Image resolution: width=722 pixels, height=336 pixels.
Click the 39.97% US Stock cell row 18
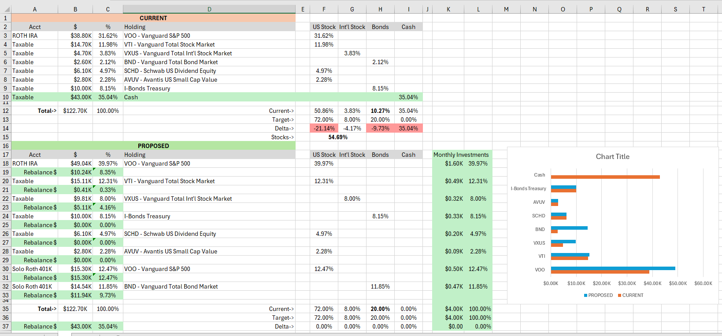(324, 163)
